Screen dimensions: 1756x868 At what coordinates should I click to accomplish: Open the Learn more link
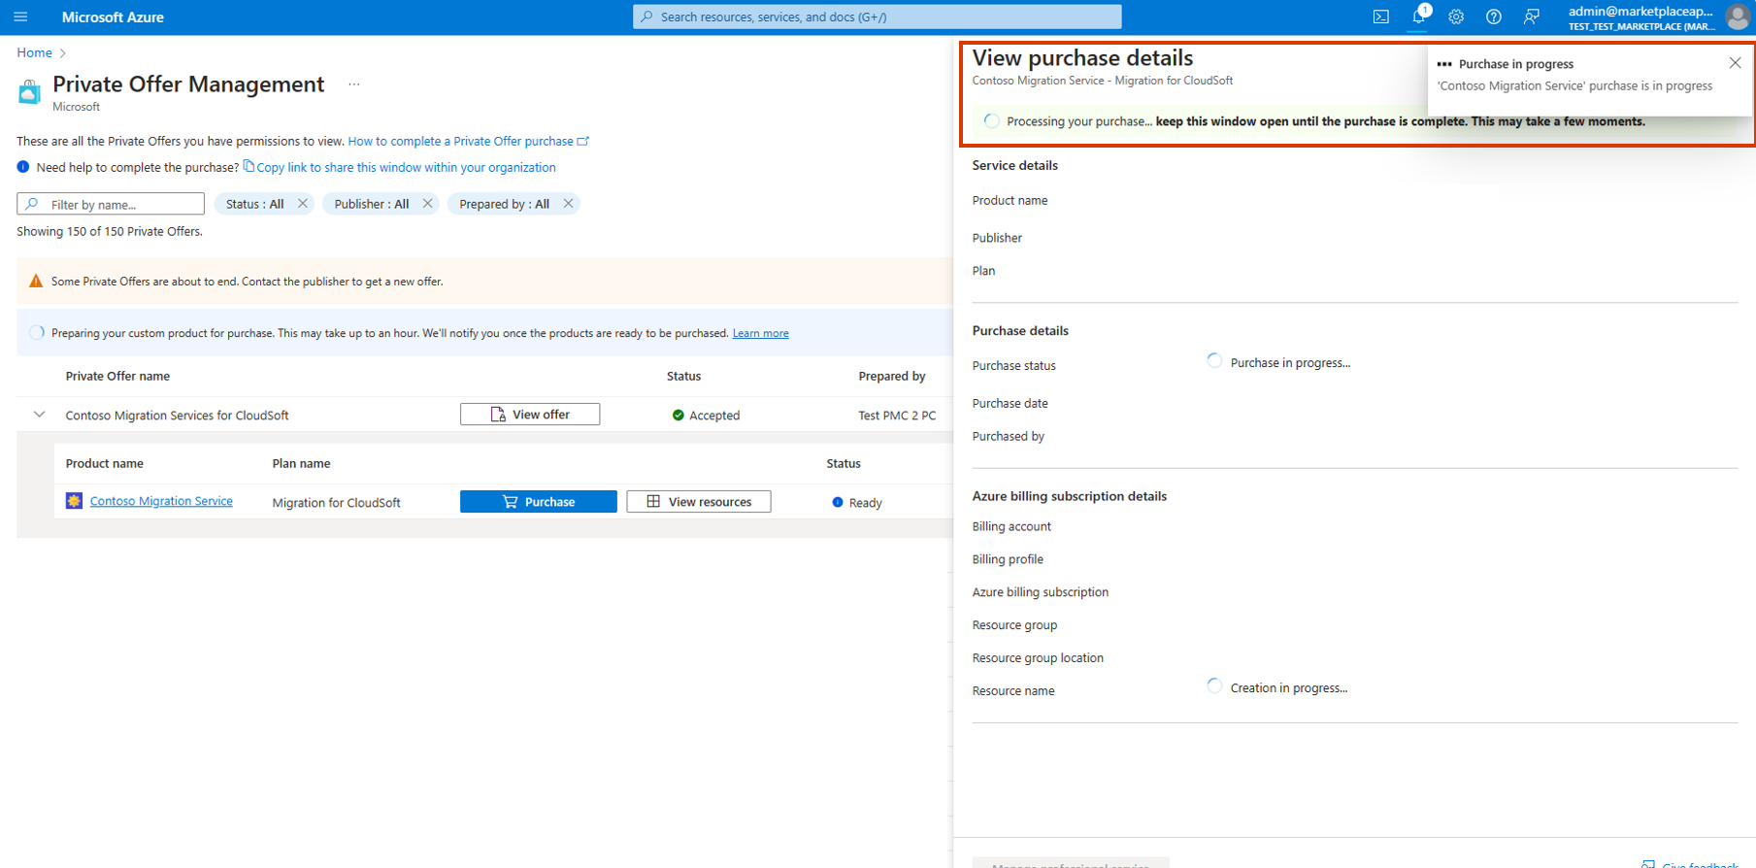(760, 333)
